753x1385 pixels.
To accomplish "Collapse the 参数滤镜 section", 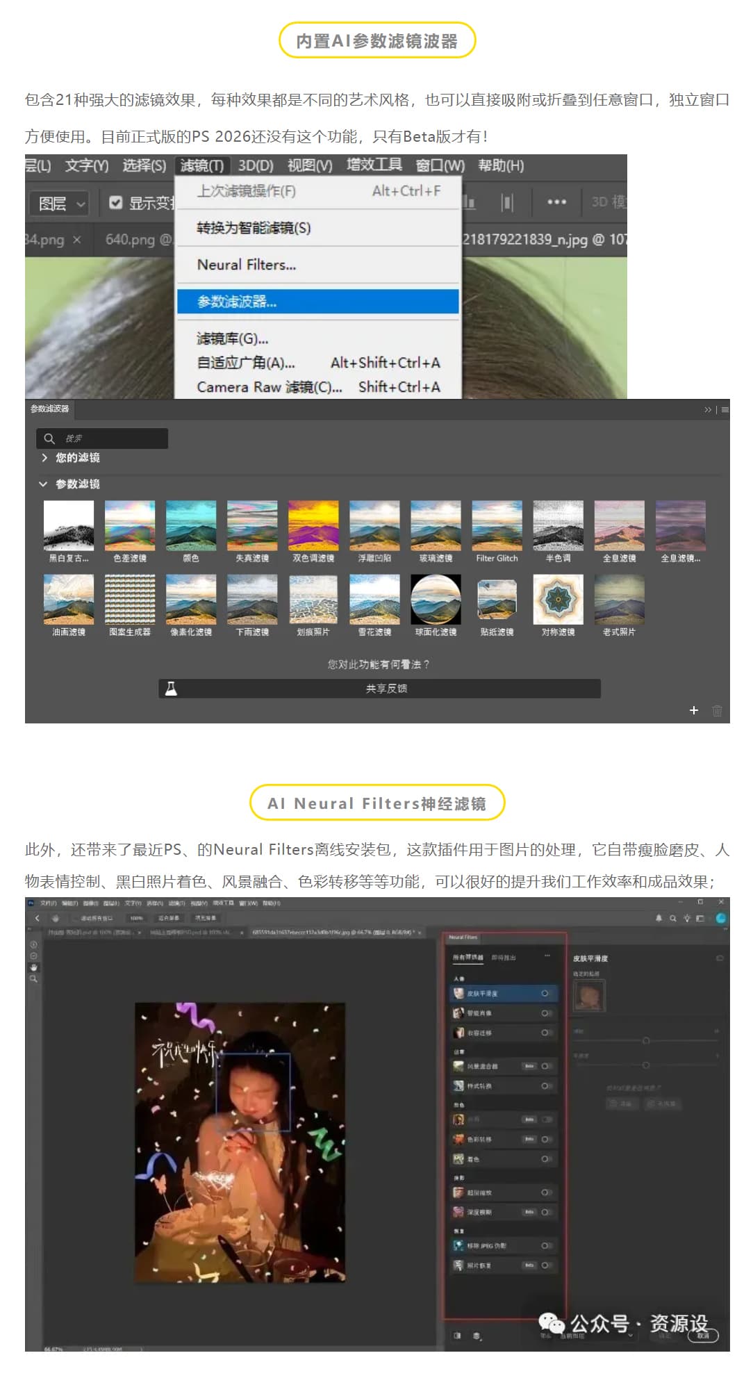I will (43, 484).
